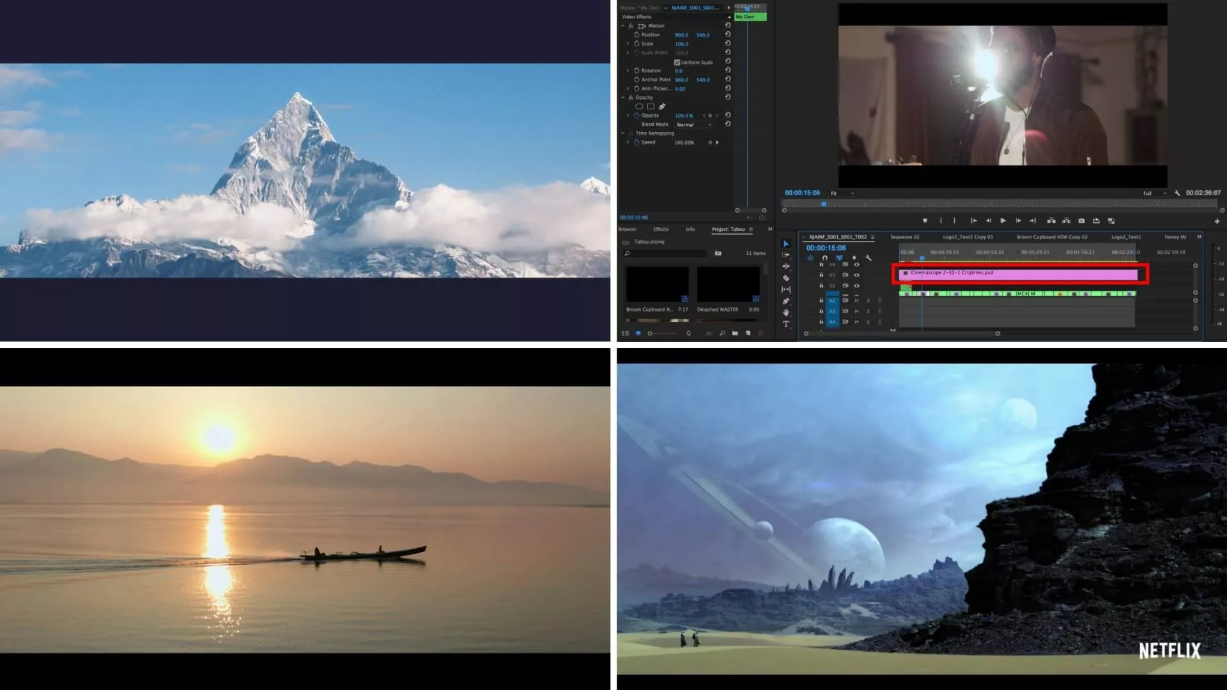Select the Type tool
Viewport: 1227px width, 690px height.
point(786,324)
